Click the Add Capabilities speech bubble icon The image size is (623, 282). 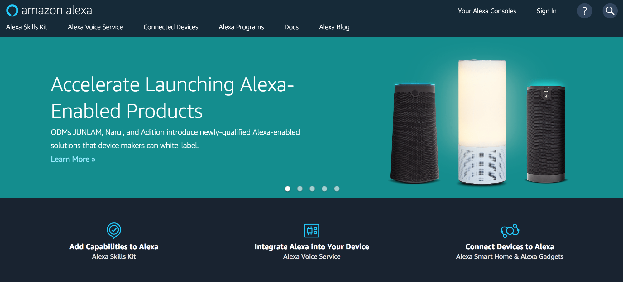(114, 231)
